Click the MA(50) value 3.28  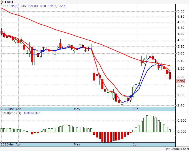(43, 6)
